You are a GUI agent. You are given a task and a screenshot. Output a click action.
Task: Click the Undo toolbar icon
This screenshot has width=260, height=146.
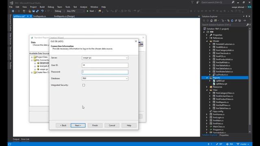42,11
